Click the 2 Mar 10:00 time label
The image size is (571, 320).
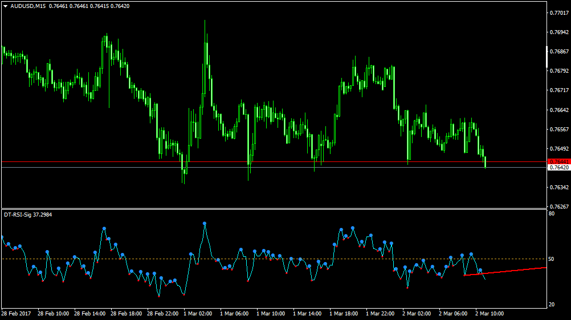click(x=490, y=313)
